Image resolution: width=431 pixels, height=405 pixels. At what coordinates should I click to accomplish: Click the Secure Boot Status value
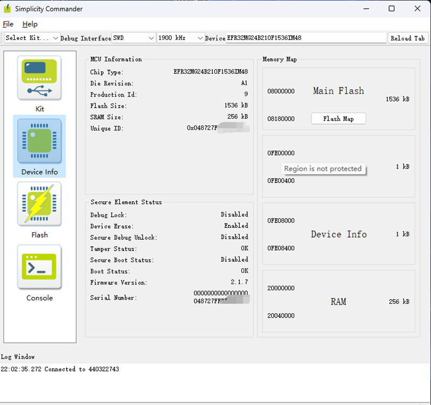[x=234, y=260]
